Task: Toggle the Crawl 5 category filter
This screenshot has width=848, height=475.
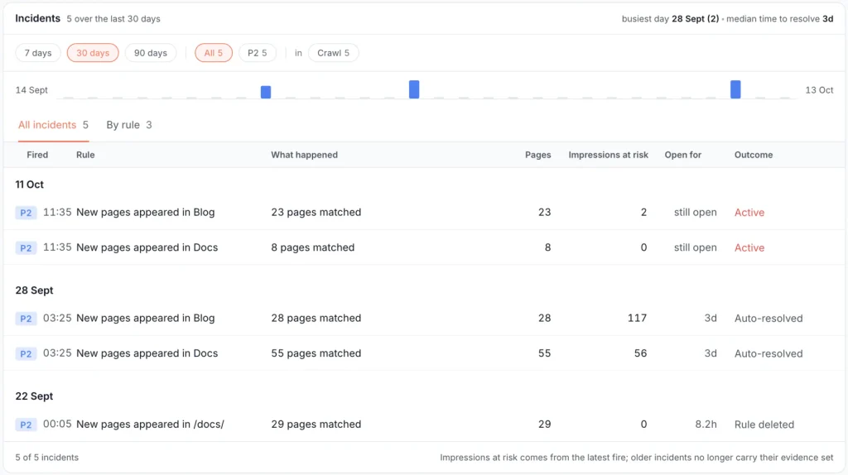Action: tap(333, 53)
